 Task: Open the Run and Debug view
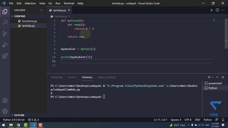[x=5, y=45]
